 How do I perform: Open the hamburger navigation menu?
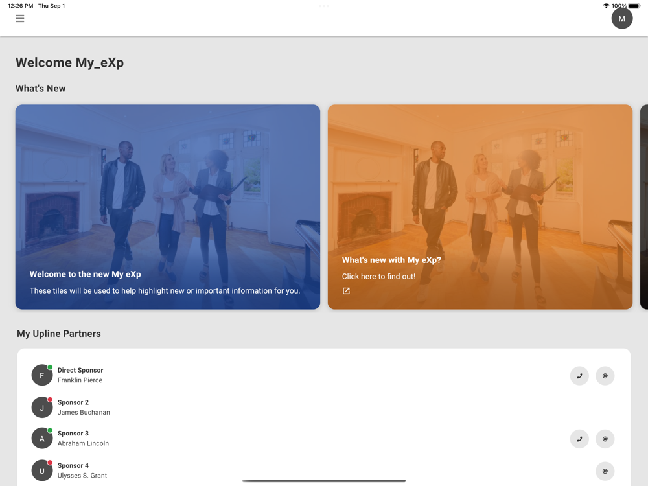20,19
